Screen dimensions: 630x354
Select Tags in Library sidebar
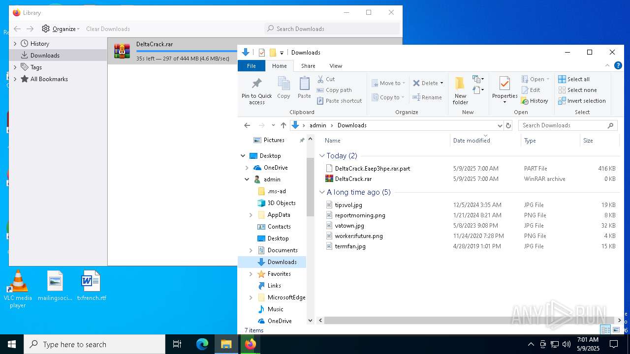(36, 67)
